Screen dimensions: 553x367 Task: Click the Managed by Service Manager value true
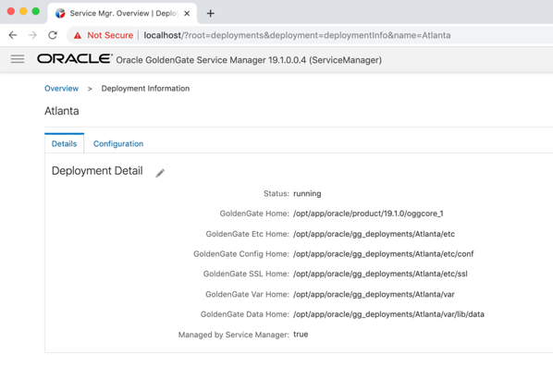(x=301, y=335)
